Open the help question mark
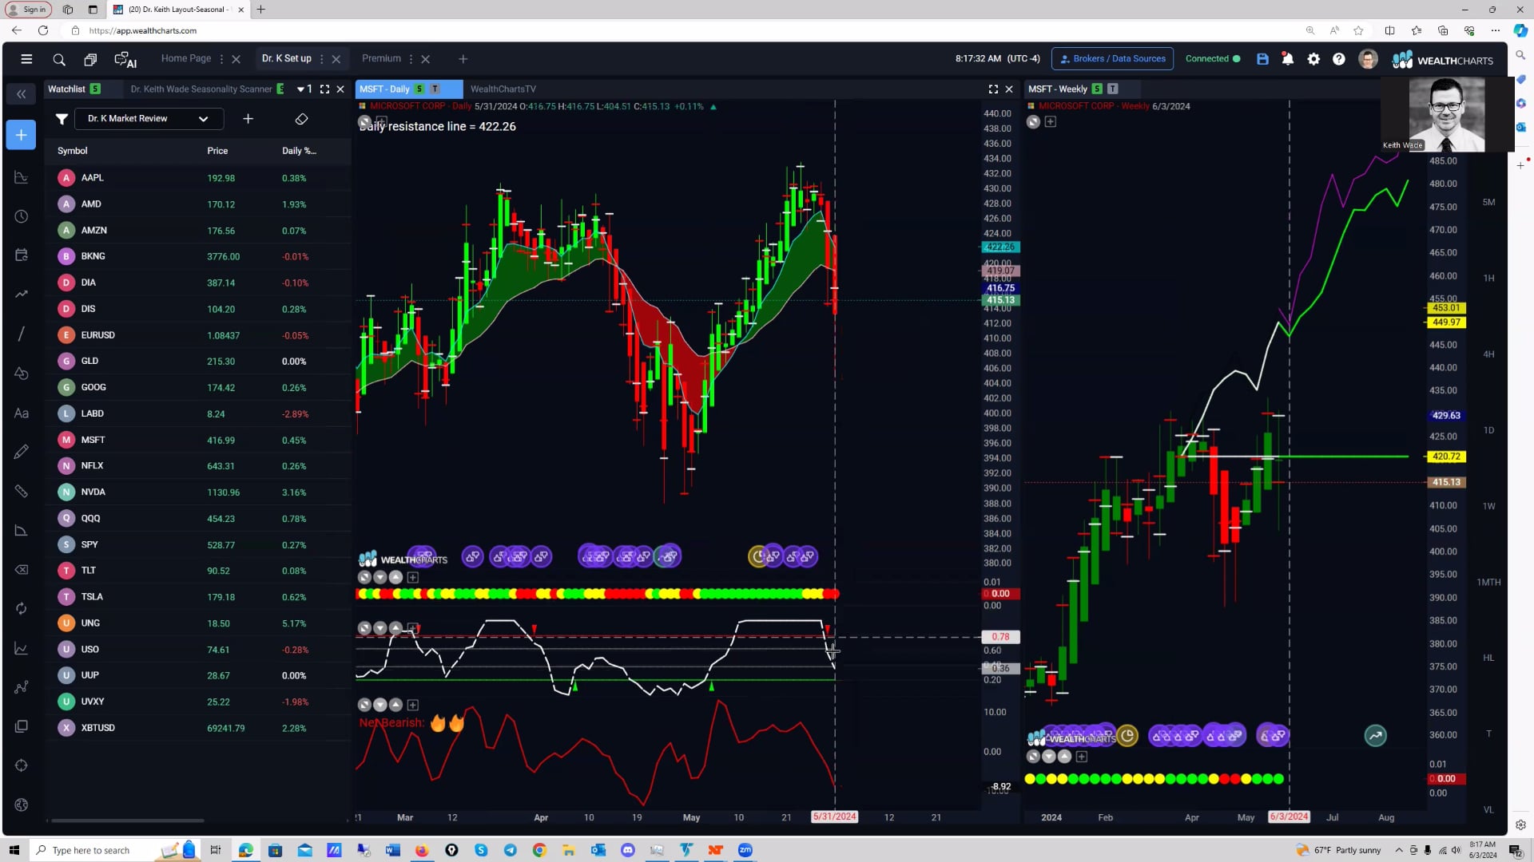This screenshot has height=862, width=1534. point(1339,59)
